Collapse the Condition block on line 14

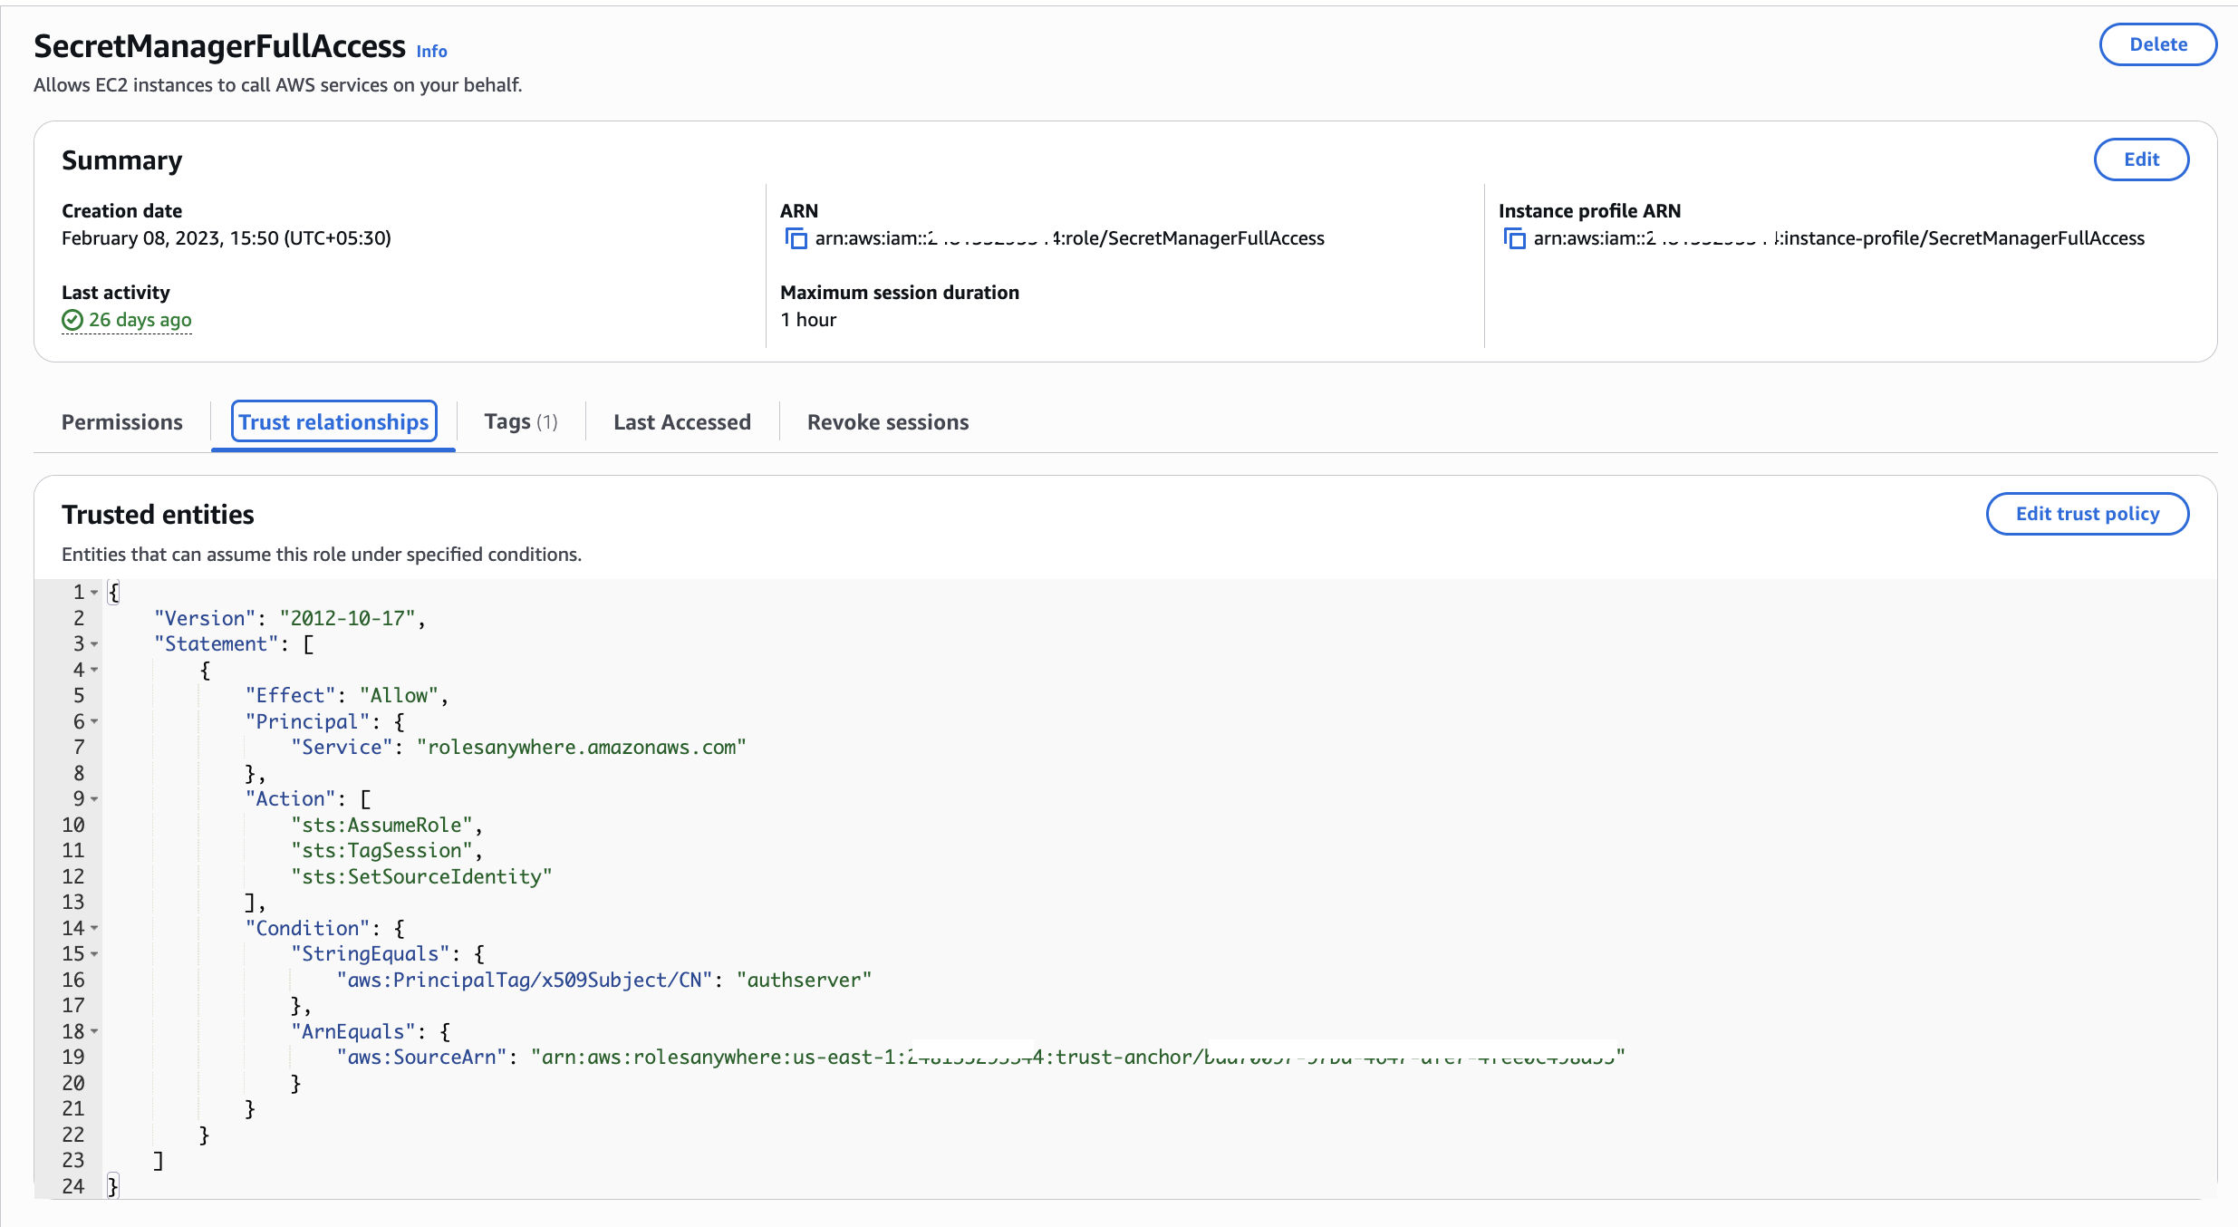pyautogui.click(x=94, y=929)
